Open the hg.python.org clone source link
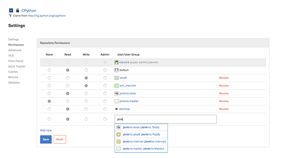The image size is (282, 158). pyautogui.click(x=47, y=16)
